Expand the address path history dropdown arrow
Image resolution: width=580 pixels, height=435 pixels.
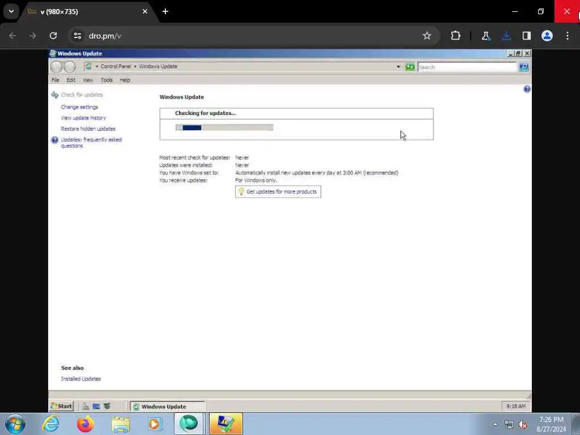click(398, 67)
